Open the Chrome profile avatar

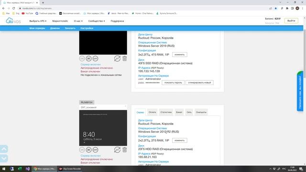tap(297, 9)
